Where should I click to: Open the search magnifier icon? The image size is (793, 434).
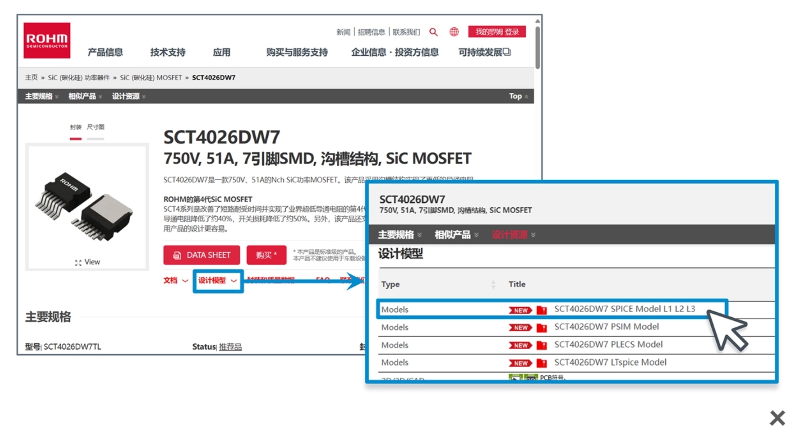[433, 32]
